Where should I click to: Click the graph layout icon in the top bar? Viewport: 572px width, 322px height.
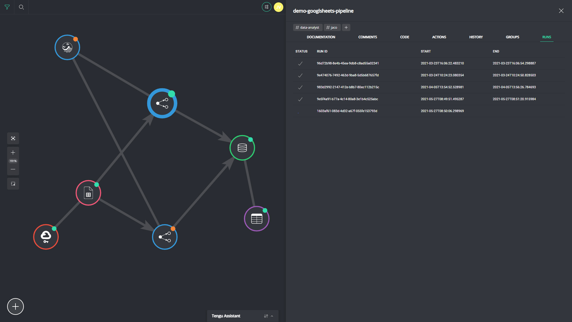(266, 7)
